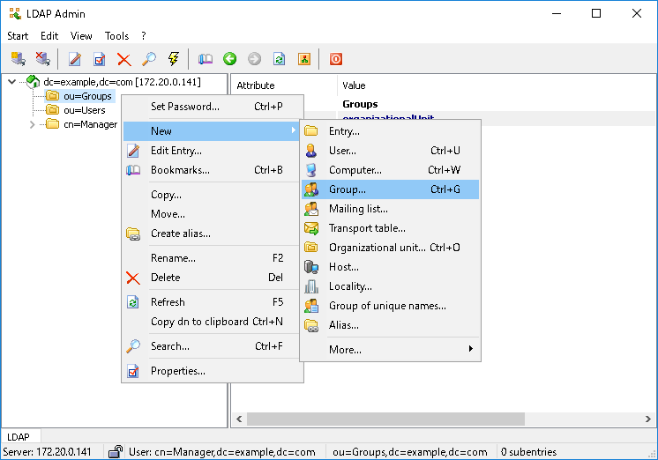Click the Alias icon in New submenu

(x=311, y=325)
